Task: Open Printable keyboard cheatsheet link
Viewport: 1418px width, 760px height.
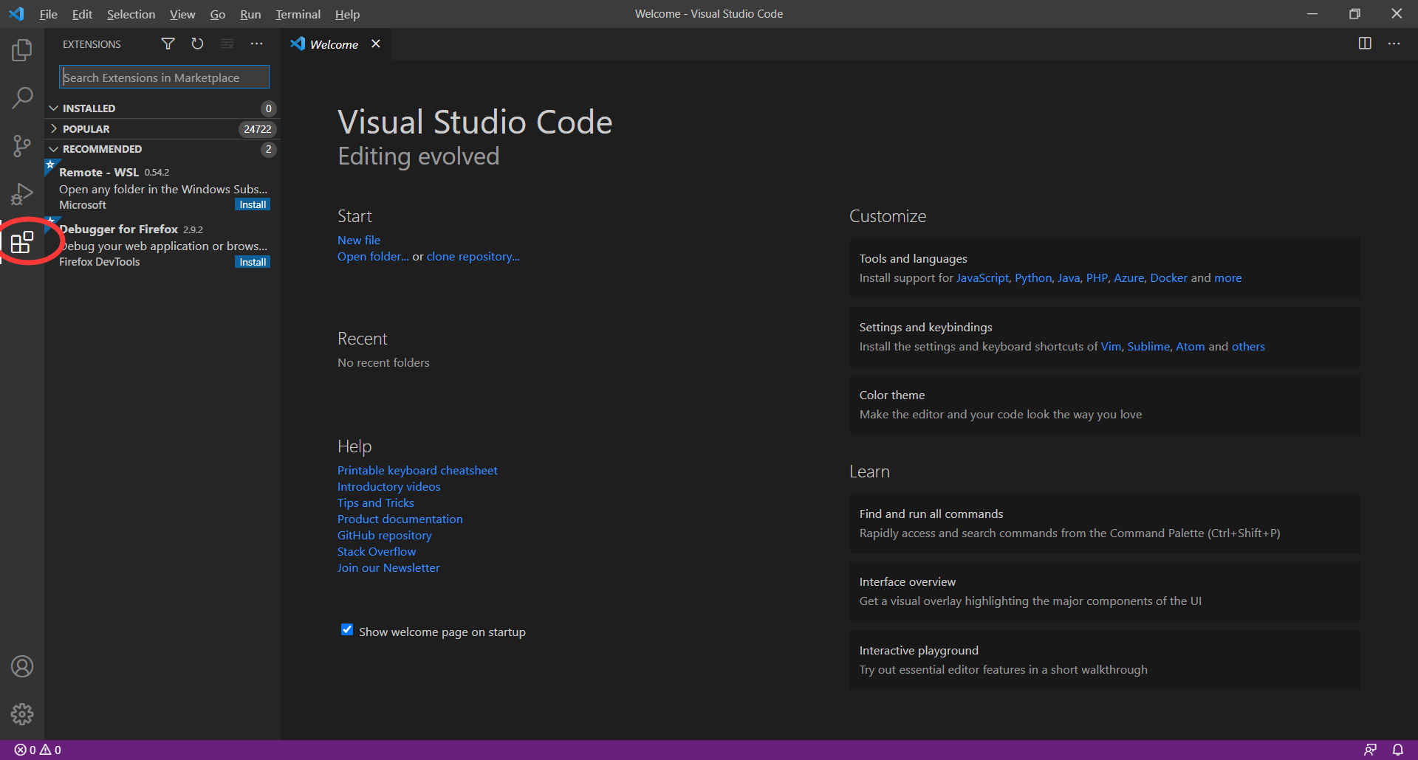Action: [x=417, y=470]
